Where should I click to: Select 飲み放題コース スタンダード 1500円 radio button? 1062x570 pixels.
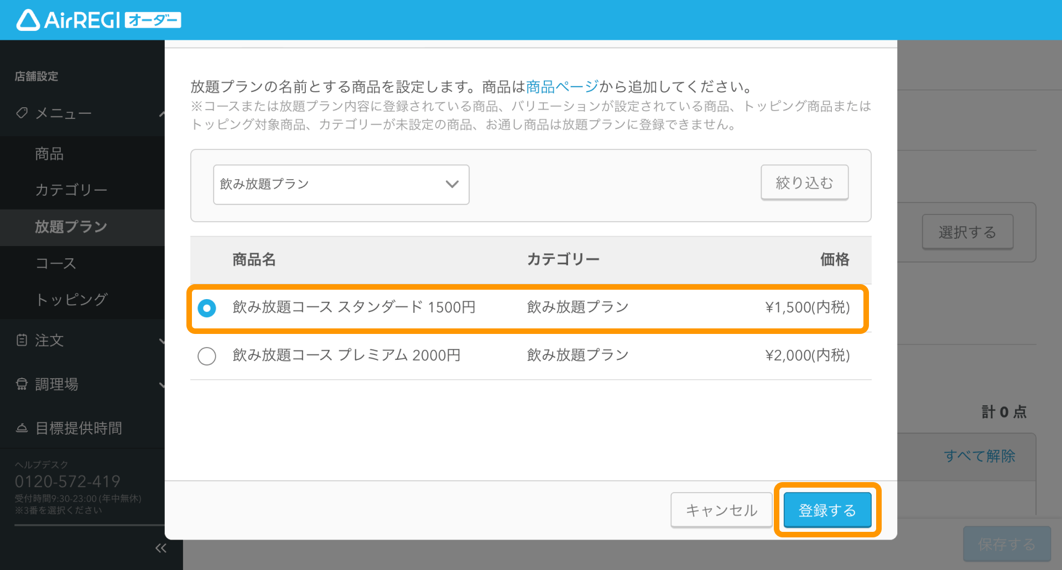coord(207,308)
